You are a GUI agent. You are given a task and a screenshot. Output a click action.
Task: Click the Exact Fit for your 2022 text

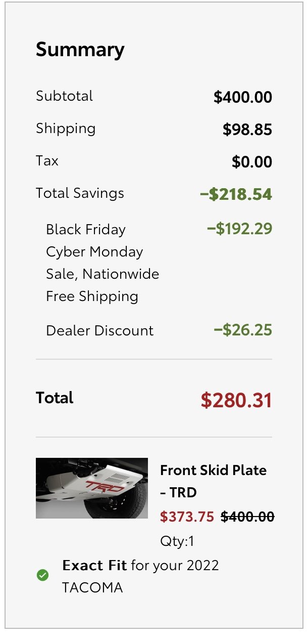click(141, 565)
